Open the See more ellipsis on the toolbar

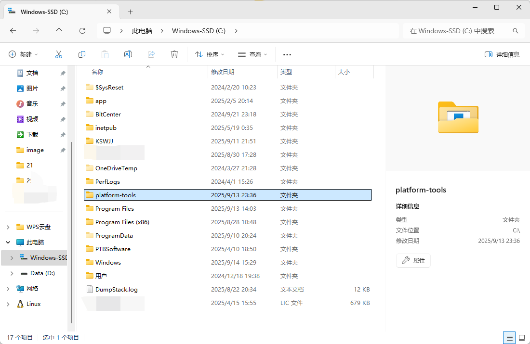(x=287, y=54)
